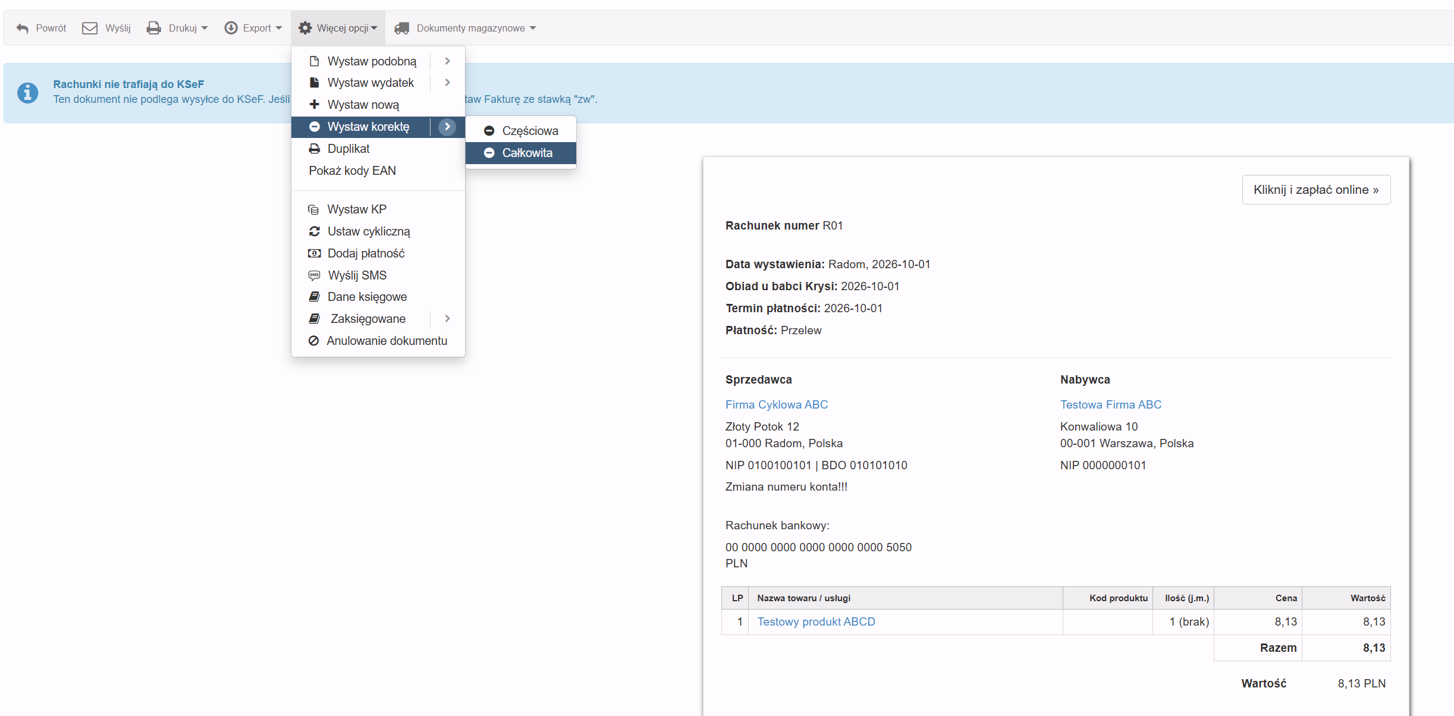Choose Zaksięgowane menu entry

tap(368, 319)
